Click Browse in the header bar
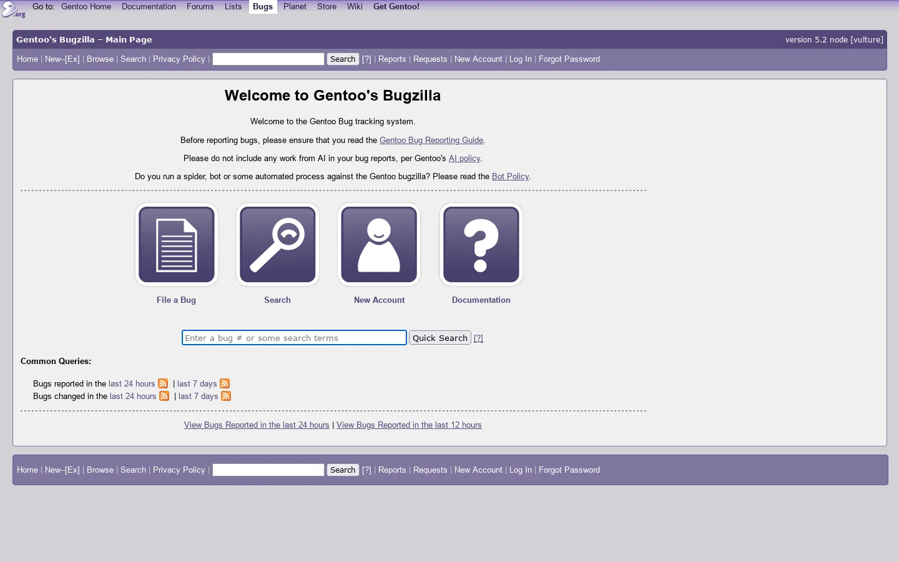The image size is (899, 562). pos(100,59)
